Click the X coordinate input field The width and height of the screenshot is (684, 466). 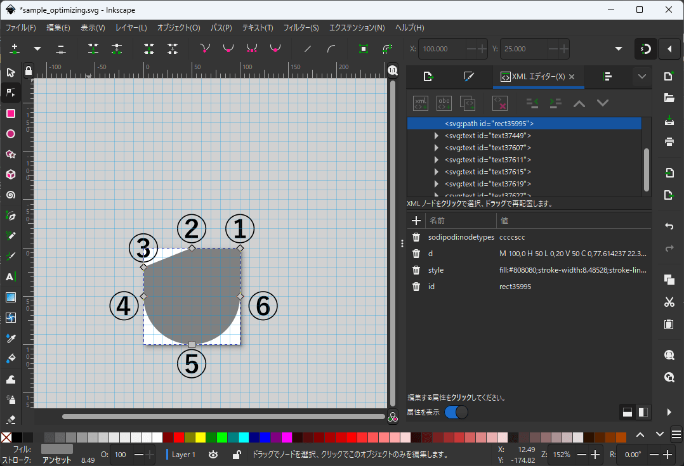(x=443, y=49)
